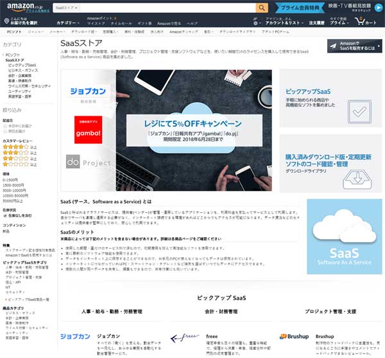Open the shopping cart icon
385x358 pixels.
click(x=360, y=21)
